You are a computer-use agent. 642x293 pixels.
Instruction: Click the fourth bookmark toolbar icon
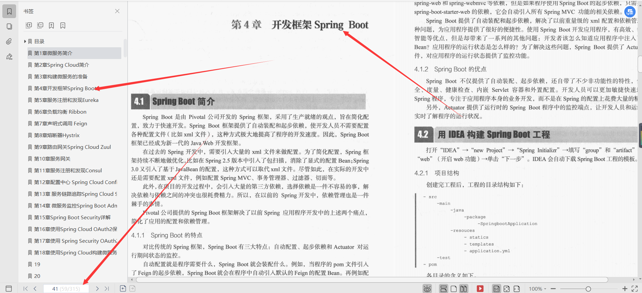click(63, 25)
